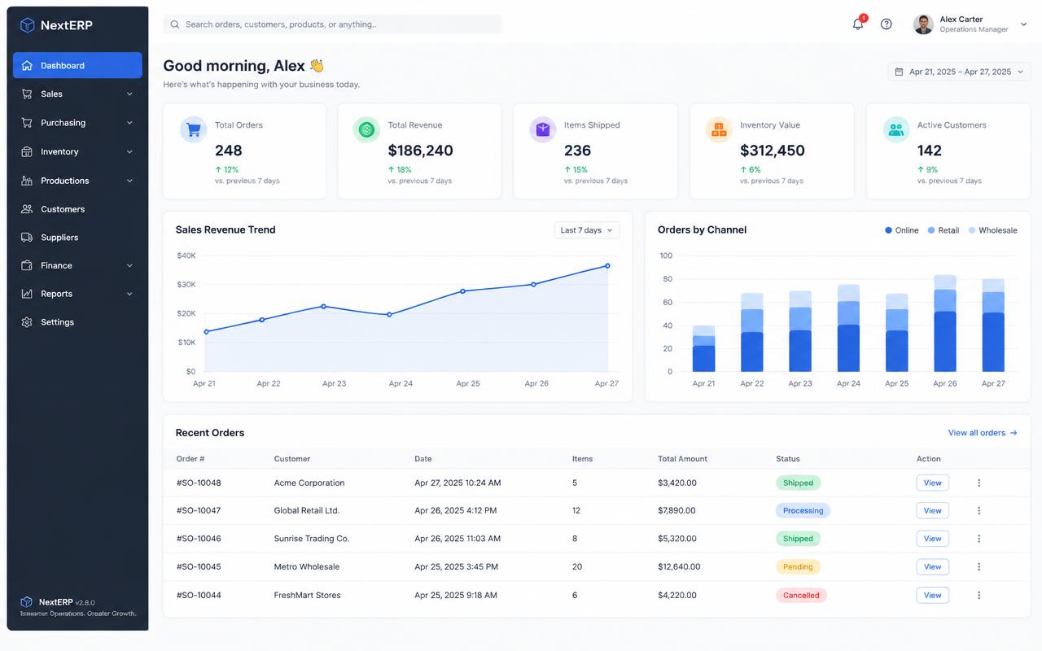Viewport: 1042px width, 651px height.
Task: Toggle the Retail legend swatch
Action: click(x=931, y=230)
